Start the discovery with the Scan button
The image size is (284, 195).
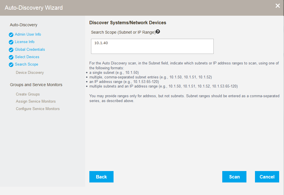pyautogui.click(x=234, y=177)
